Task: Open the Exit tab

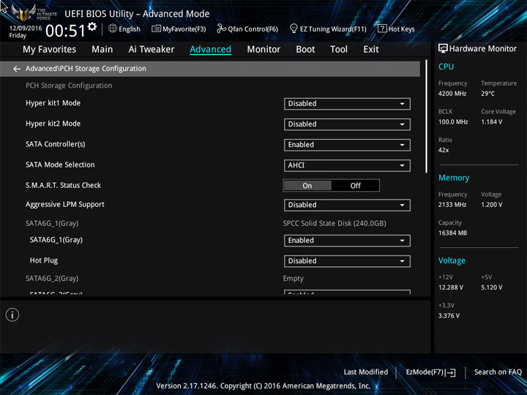Action: [x=371, y=50]
